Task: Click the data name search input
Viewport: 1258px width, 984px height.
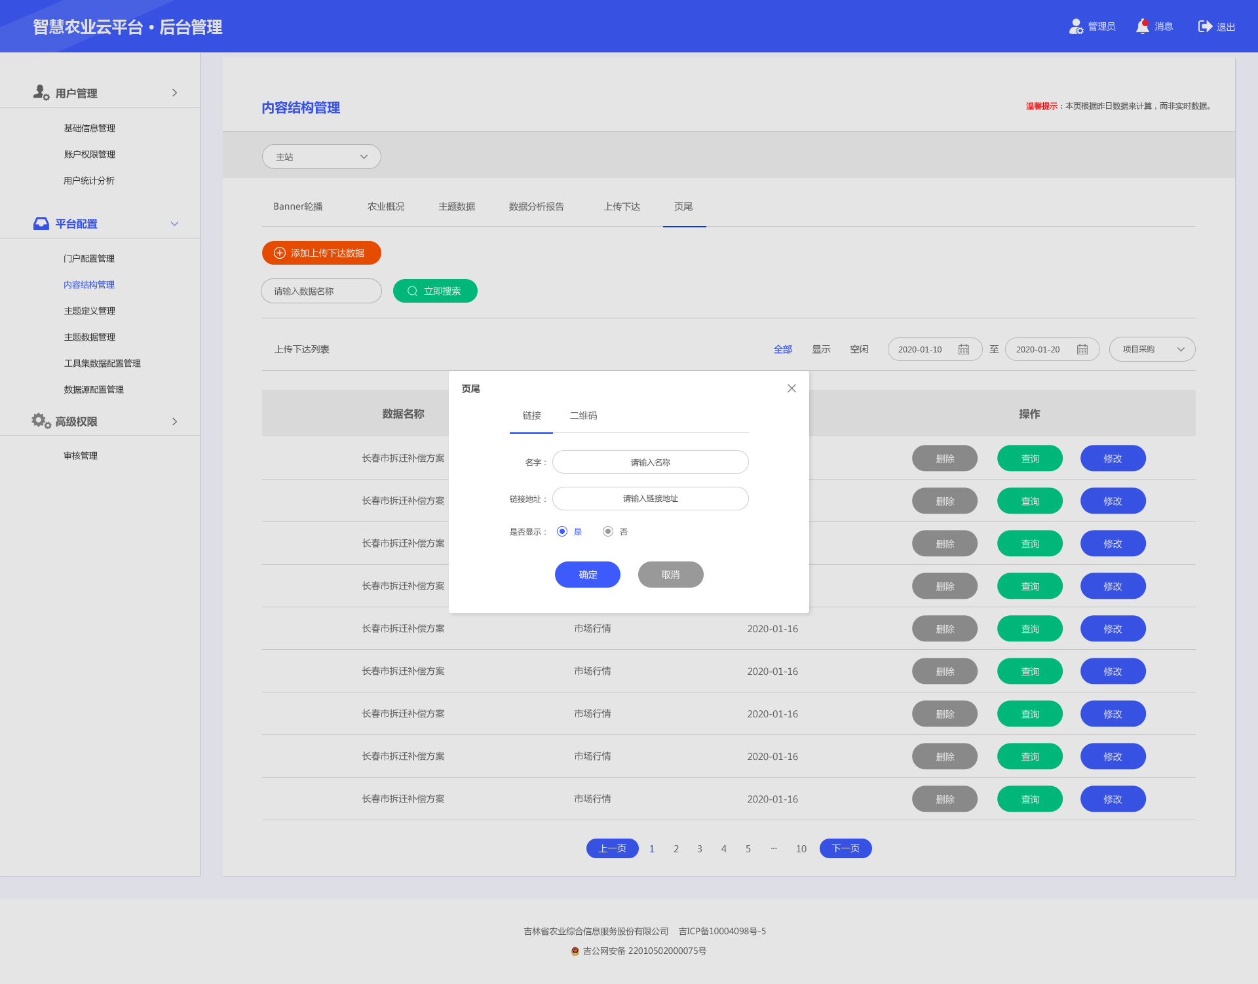Action: click(321, 291)
